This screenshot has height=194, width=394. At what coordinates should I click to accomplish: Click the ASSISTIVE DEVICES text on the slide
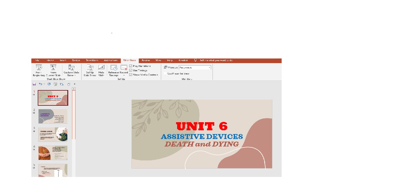coord(202,136)
